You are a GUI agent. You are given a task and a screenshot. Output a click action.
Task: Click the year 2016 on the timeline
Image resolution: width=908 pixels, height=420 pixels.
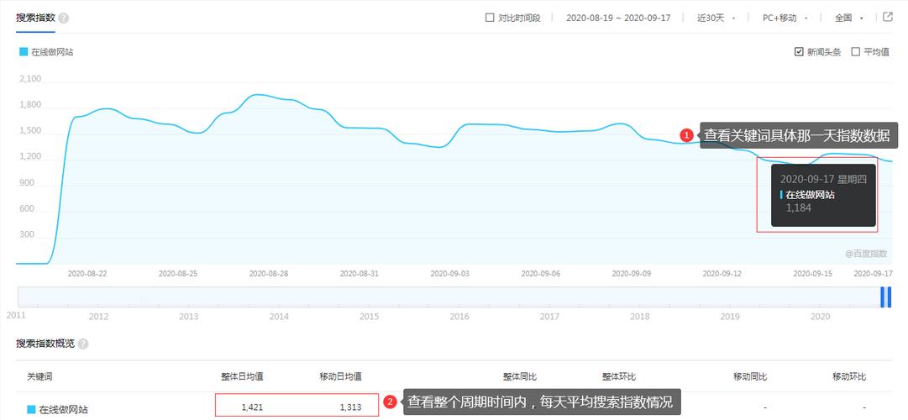(x=459, y=317)
